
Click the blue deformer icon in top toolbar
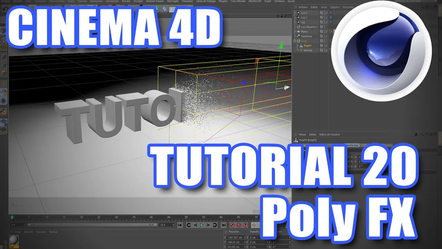[165, 8]
